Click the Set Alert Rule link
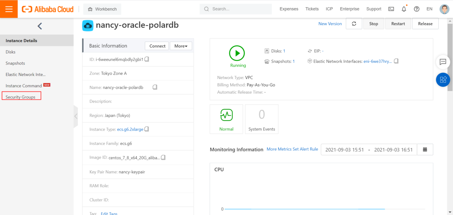Viewport: 453px width, 215px height. tap(305, 149)
